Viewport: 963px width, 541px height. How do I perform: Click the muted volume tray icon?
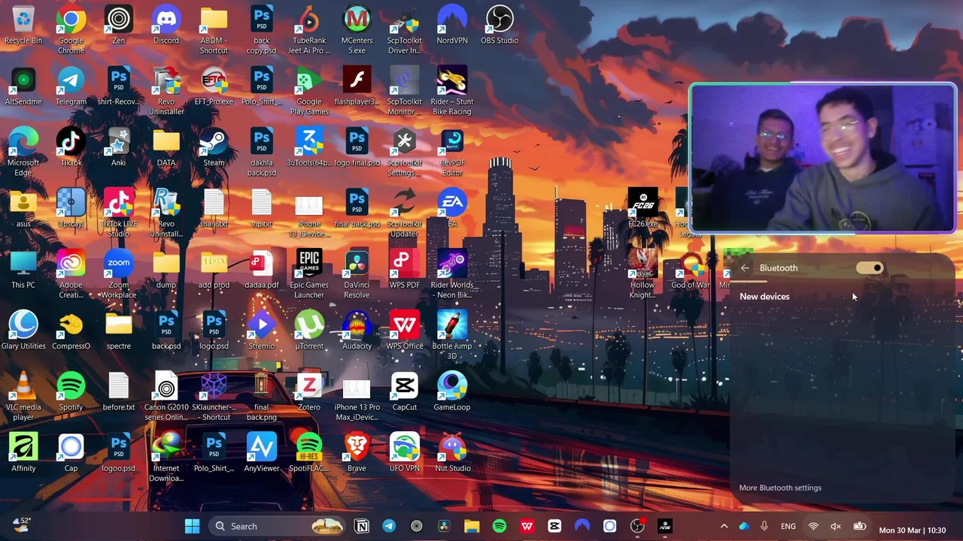point(836,526)
